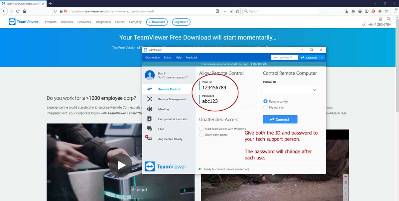Open the Company website menu
The image size is (399, 201).
(x=135, y=22)
